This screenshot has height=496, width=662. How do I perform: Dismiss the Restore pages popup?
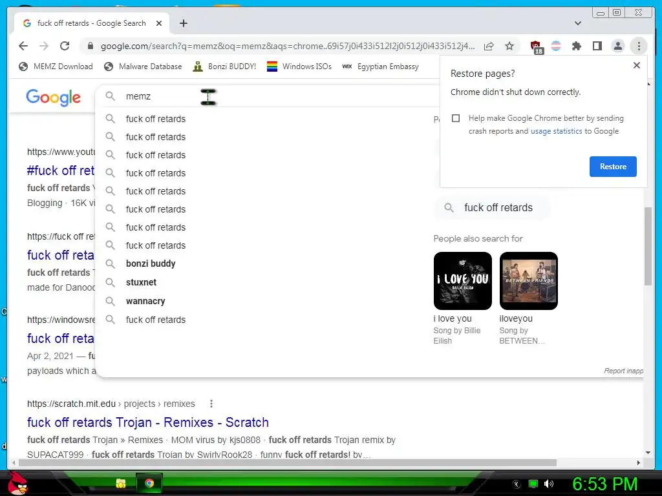(637, 65)
